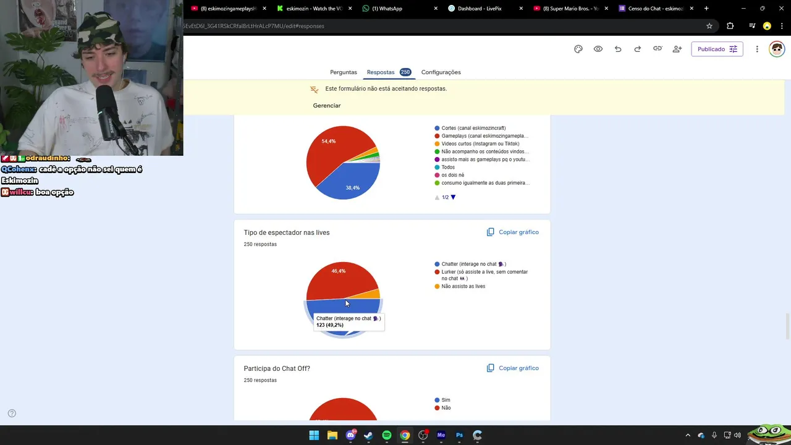The image size is (791, 445).
Task: Open Spotify from the taskbar
Action: [x=387, y=435]
